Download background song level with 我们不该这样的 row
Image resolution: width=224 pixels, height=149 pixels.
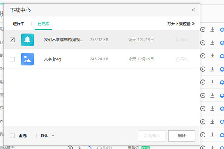point(212,43)
